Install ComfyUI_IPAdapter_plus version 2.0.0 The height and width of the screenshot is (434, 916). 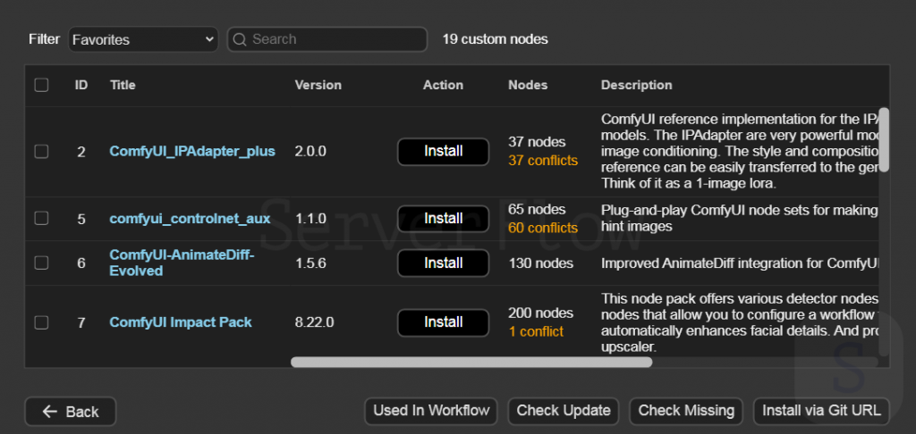(444, 152)
